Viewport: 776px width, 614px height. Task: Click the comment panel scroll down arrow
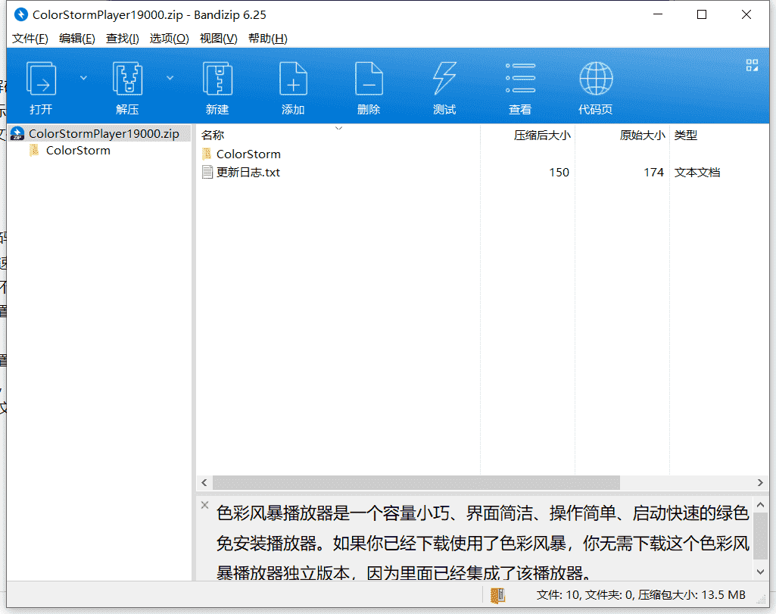tap(761, 572)
